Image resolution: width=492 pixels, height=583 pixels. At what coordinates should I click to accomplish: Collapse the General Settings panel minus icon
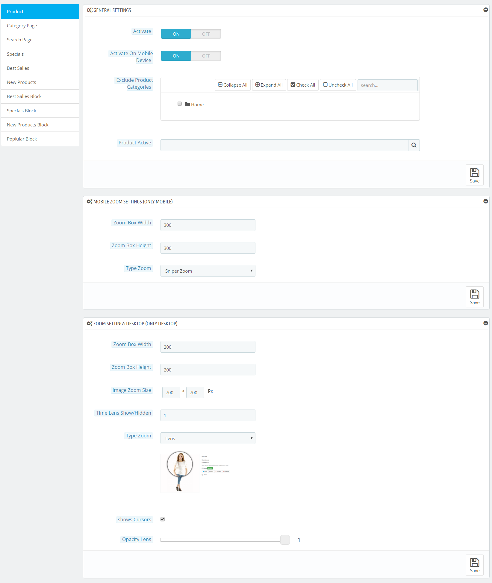click(485, 10)
